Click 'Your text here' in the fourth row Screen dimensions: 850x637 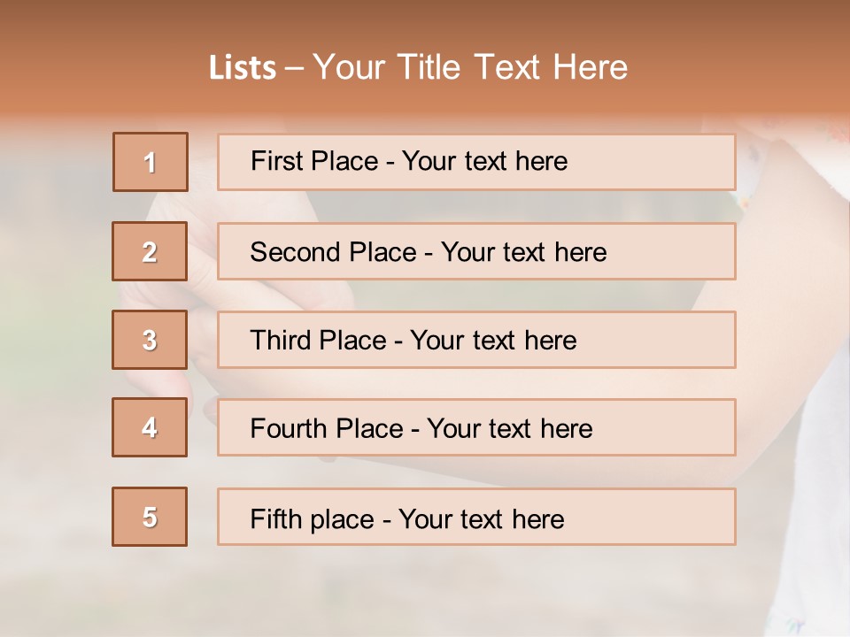(509, 429)
